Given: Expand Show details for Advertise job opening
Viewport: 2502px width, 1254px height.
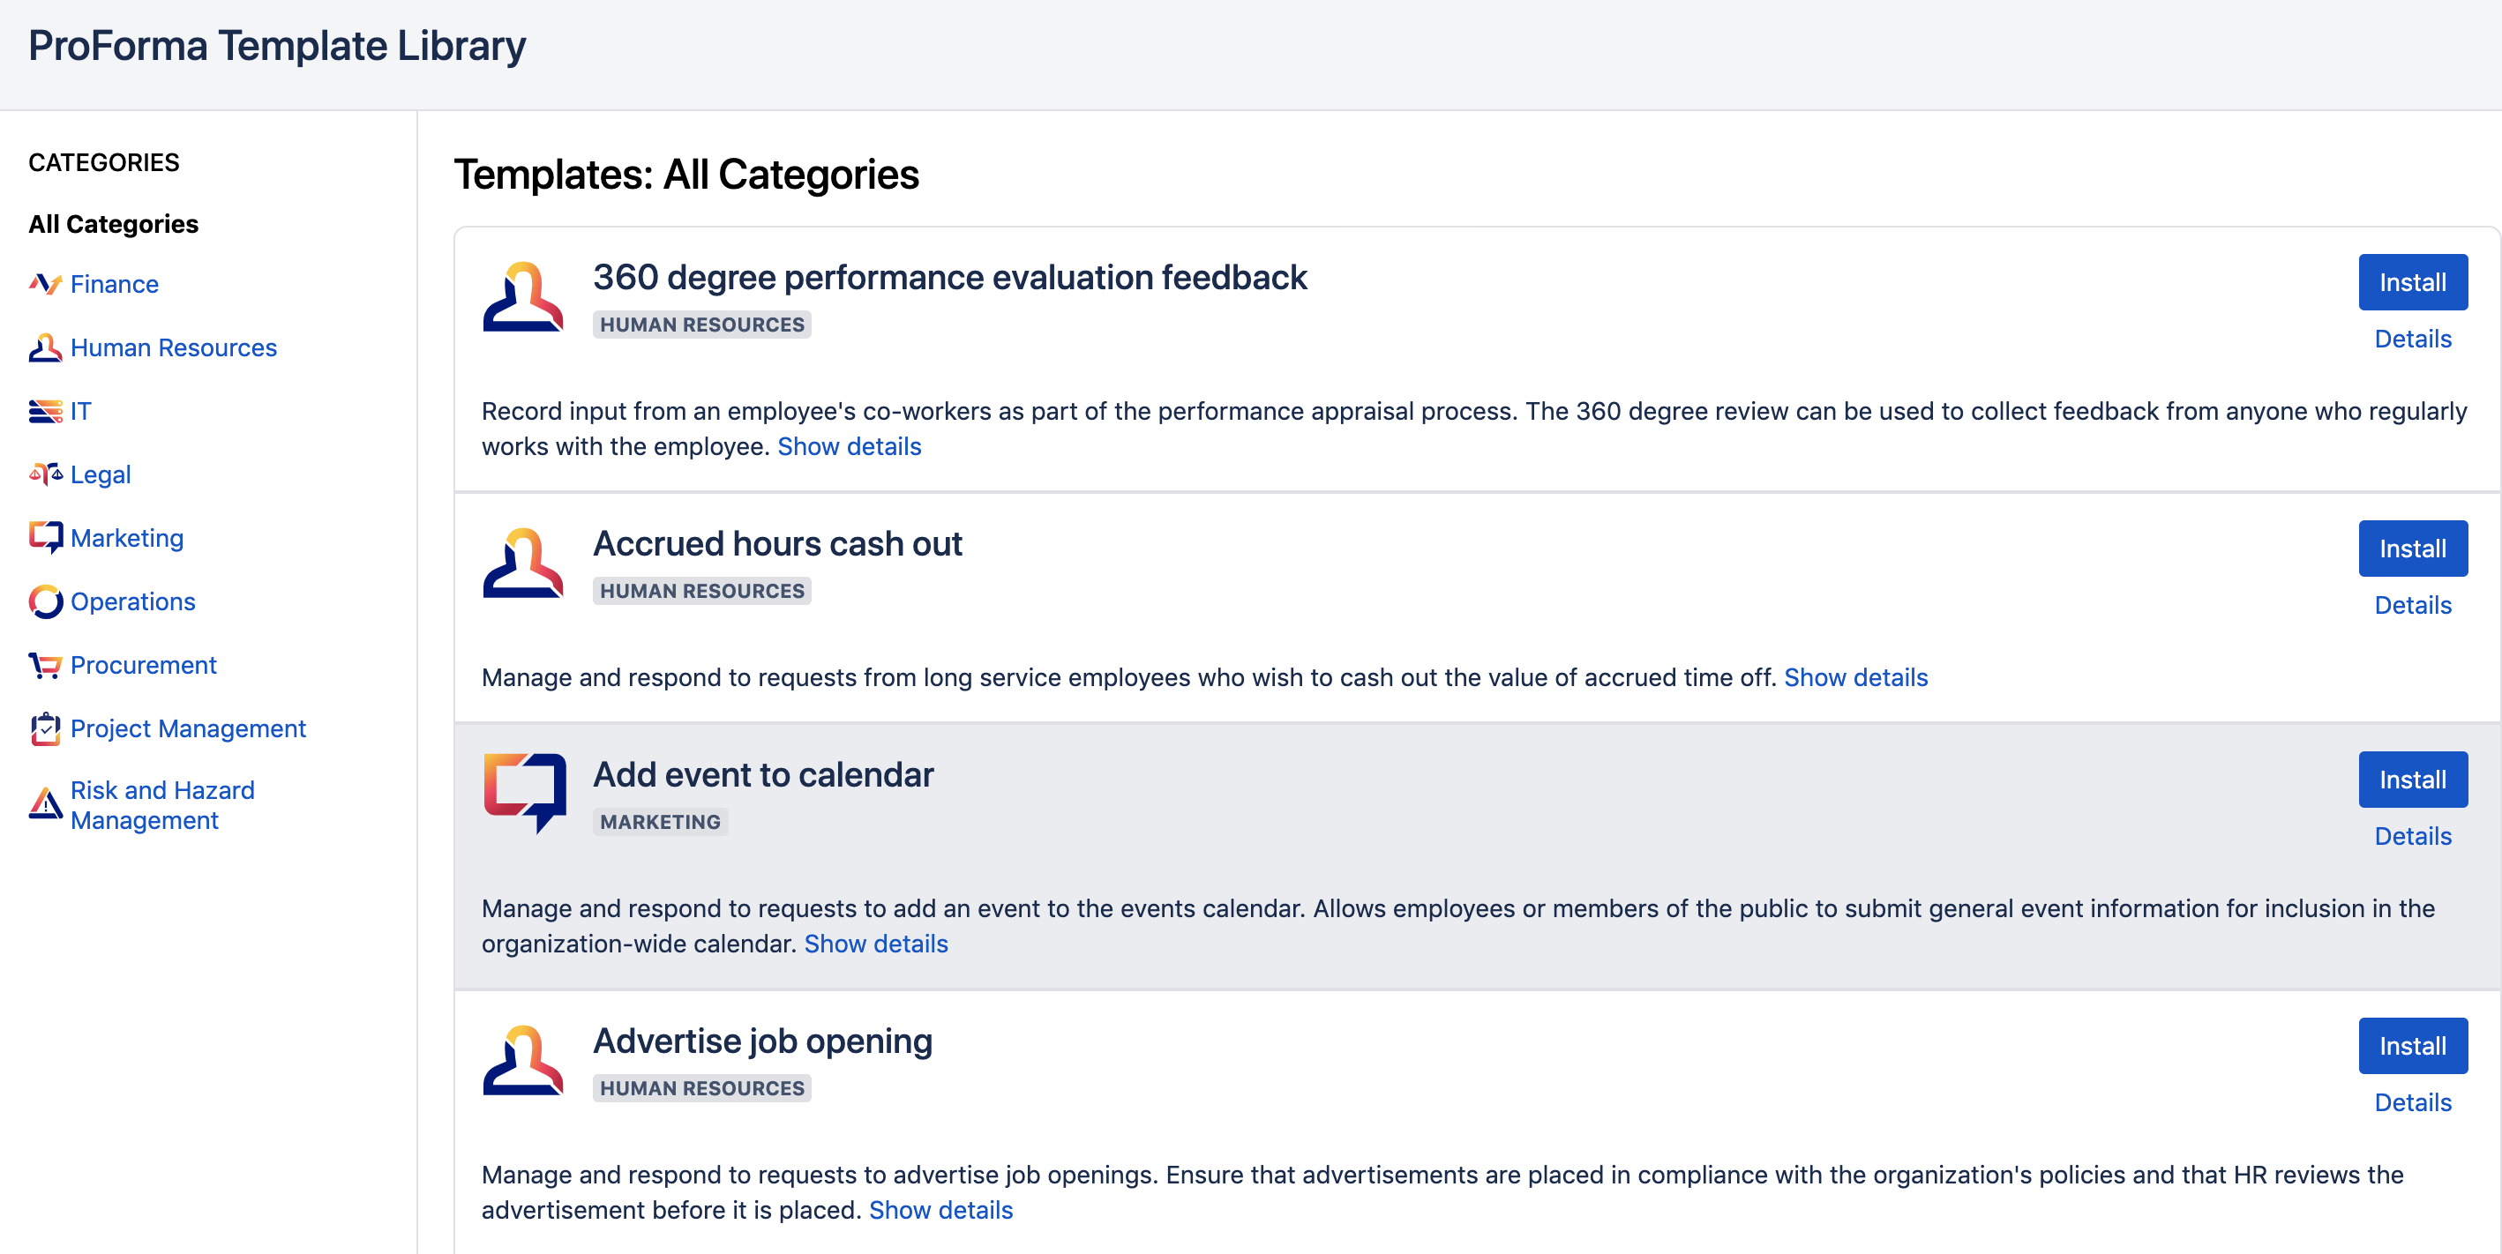Looking at the screenshot, I should click(x=940, y=1210).
